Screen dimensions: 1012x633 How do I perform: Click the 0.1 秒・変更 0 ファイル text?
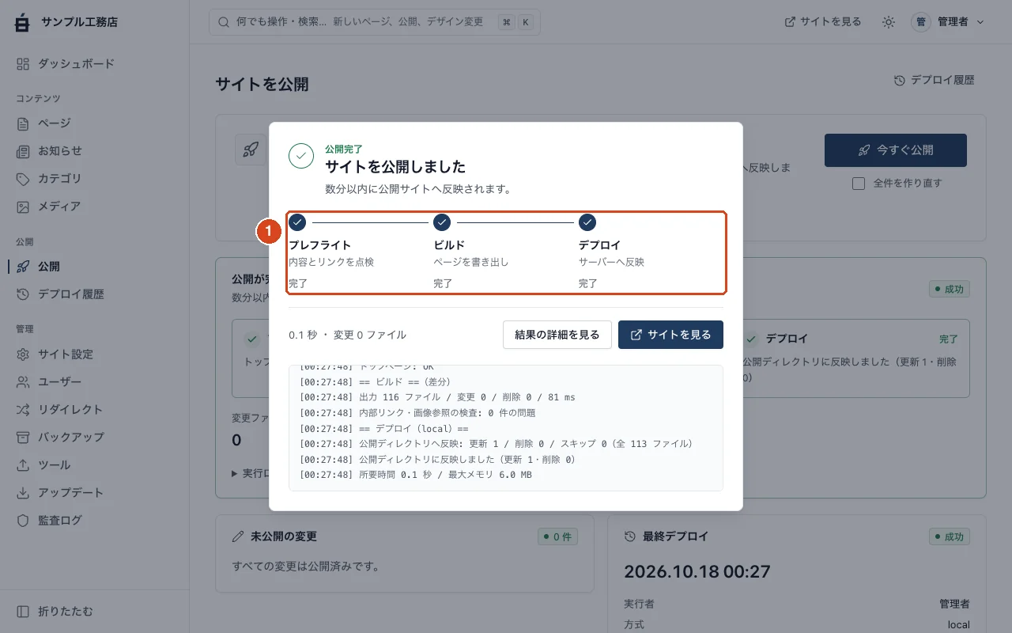click(347, 335)
